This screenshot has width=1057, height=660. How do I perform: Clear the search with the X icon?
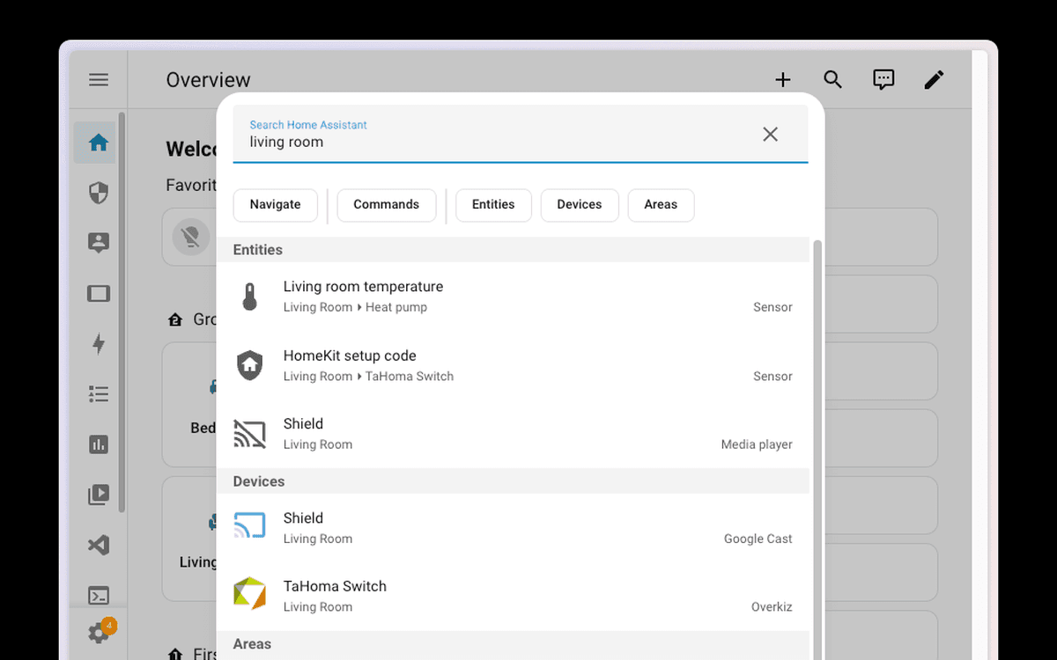770,134
